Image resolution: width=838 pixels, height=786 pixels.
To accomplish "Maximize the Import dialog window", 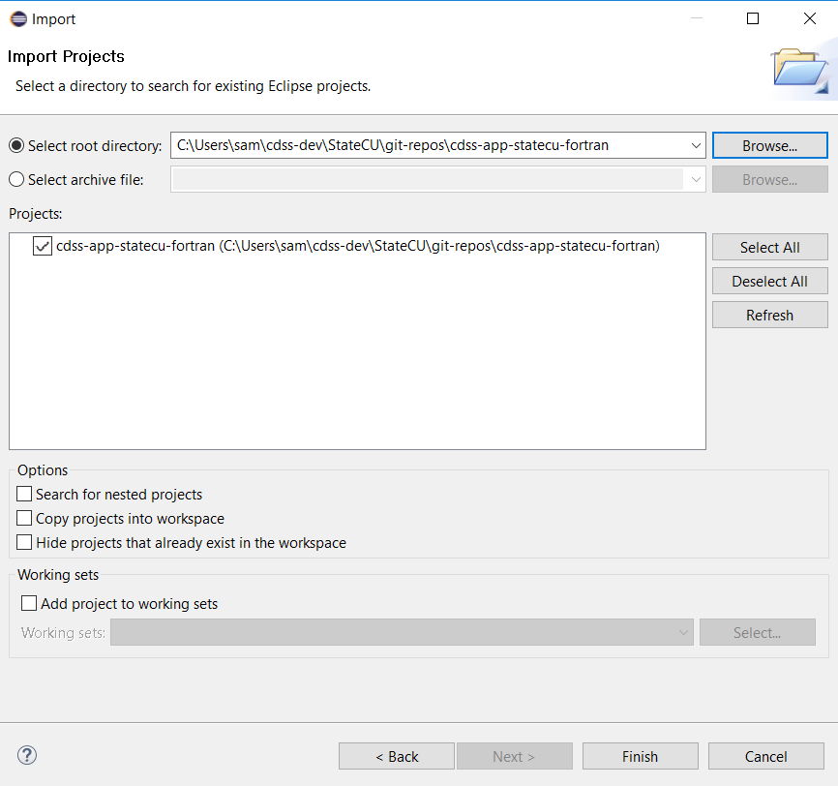I will point(753,18).
